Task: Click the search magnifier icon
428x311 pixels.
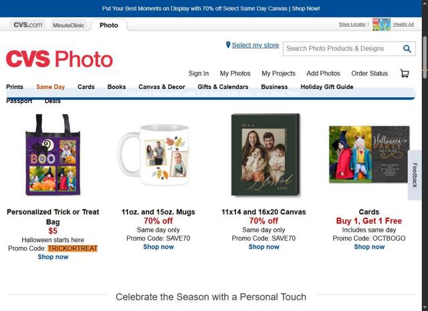Action: (x=407, y=49)
